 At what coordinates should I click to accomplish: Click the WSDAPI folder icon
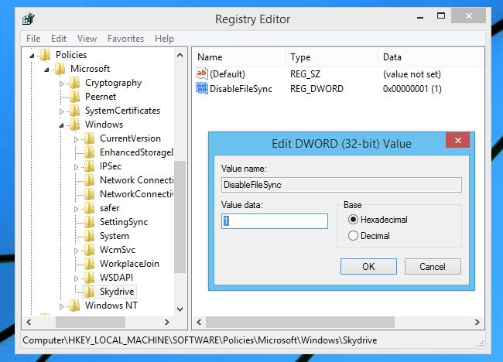(x=90, y=278)
